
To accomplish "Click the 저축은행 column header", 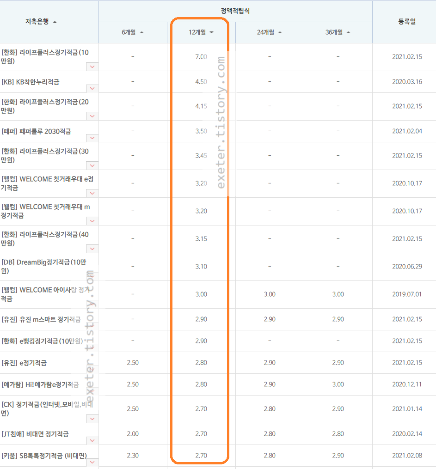I will click(x=37, y=22).
